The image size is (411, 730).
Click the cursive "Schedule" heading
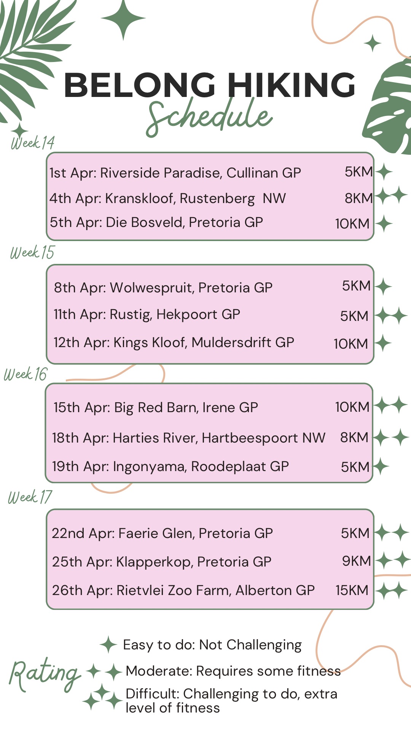[x=209, y=116]
